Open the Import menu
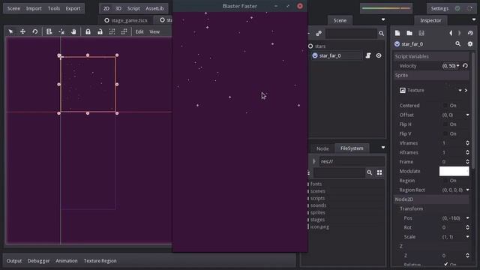This screenshot has height=270, width=480. coord(34,8)
